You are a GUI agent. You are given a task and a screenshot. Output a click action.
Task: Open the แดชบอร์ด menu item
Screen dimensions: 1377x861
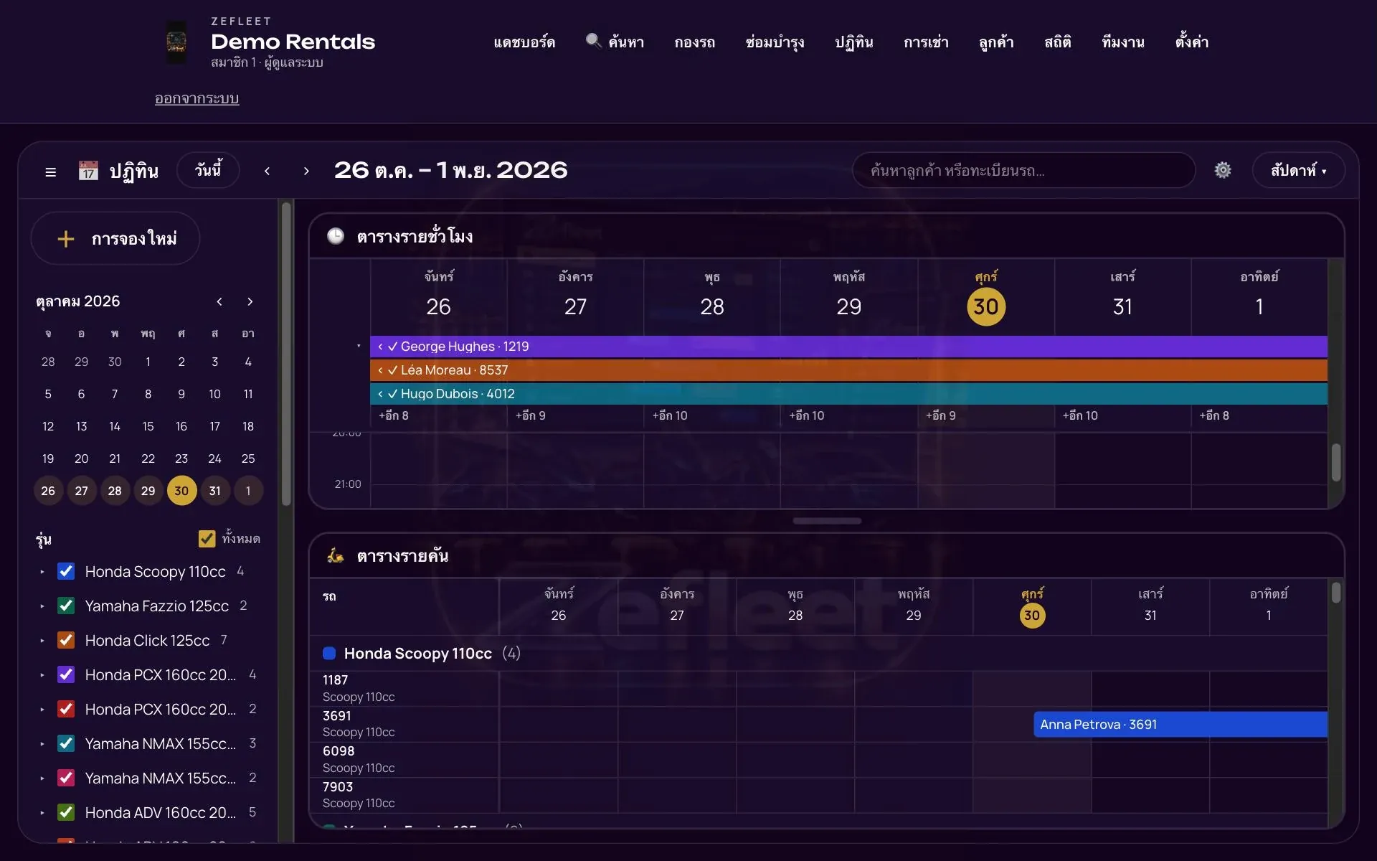click(524, 42)
